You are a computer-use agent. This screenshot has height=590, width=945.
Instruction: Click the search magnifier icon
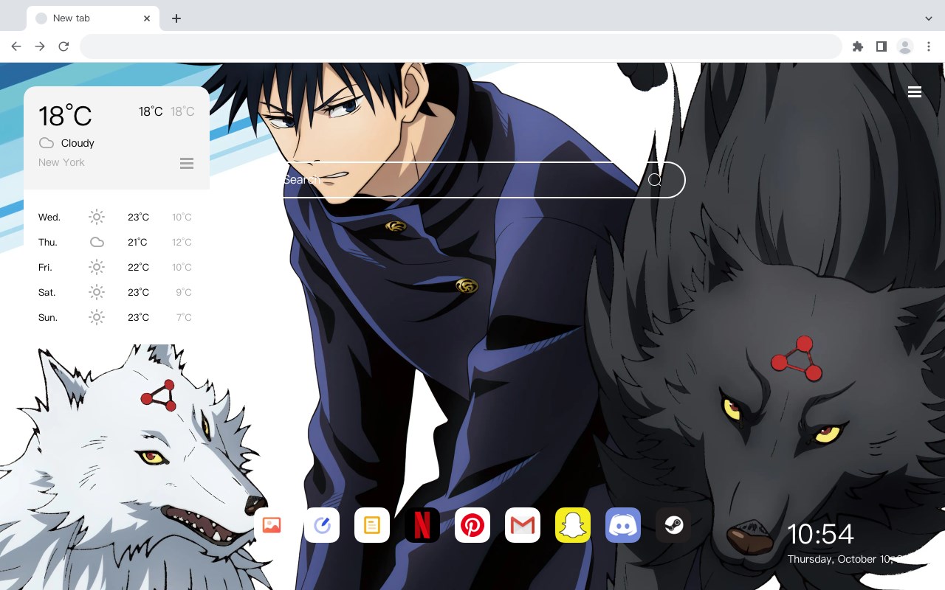tap(655, 180)
